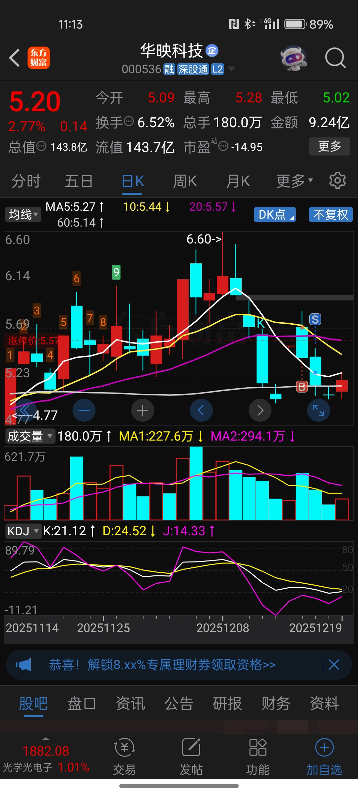Select 公告 tab
The height and width of the screenshot is (795, 358).
(179, 703)
